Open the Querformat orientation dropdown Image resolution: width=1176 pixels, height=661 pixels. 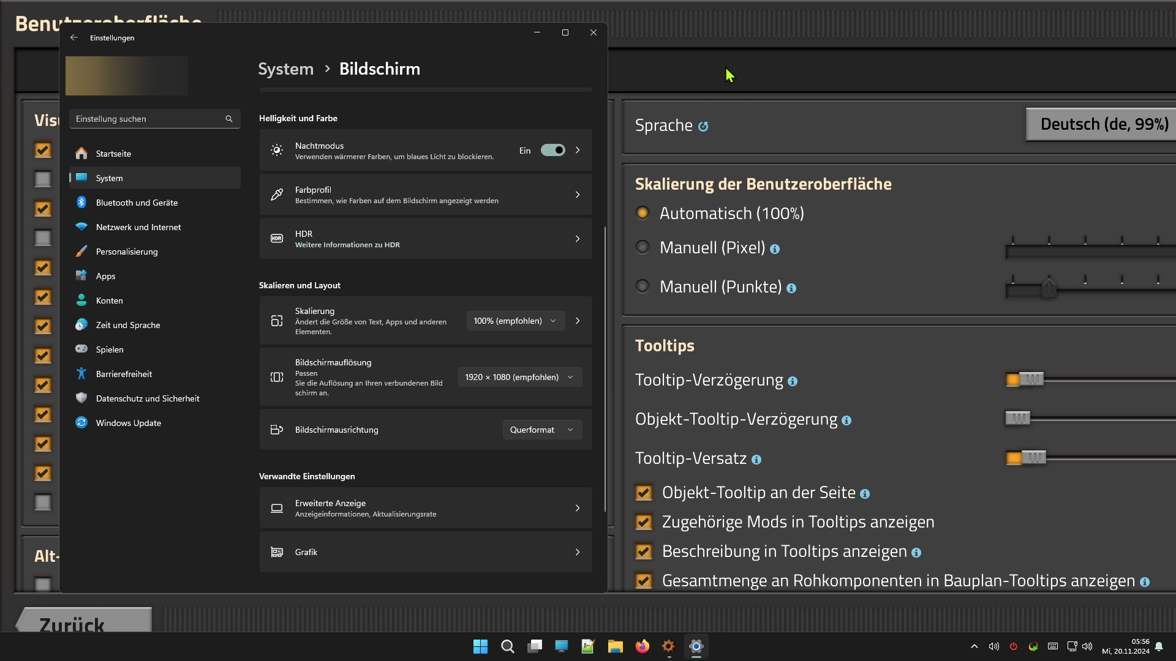[x=542, y=430]
